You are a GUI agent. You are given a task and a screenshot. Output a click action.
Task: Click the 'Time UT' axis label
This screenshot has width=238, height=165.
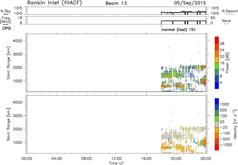coord(116,163)
